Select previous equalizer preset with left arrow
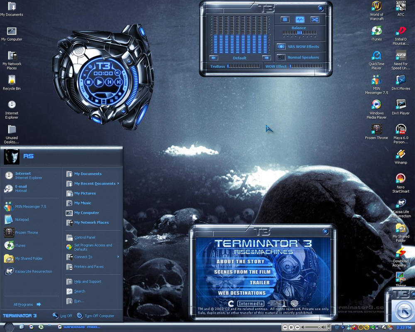Image resolution: width=415 pixels, height=332 pixels. (x=214, y=58)
